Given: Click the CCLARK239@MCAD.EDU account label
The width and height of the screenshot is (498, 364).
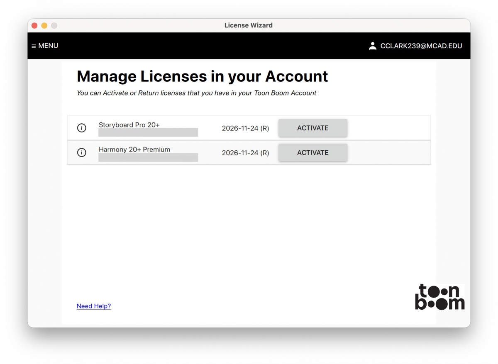Looking at the screenshot, I should [421, 46].
